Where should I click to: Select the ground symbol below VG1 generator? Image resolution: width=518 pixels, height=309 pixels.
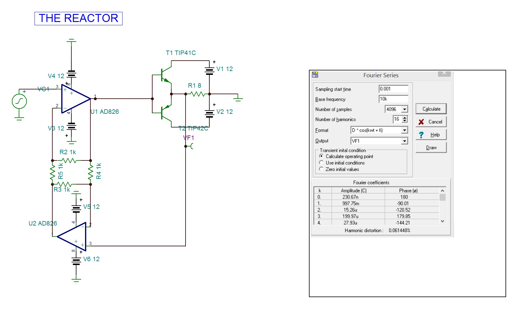(x=19, y=119)
